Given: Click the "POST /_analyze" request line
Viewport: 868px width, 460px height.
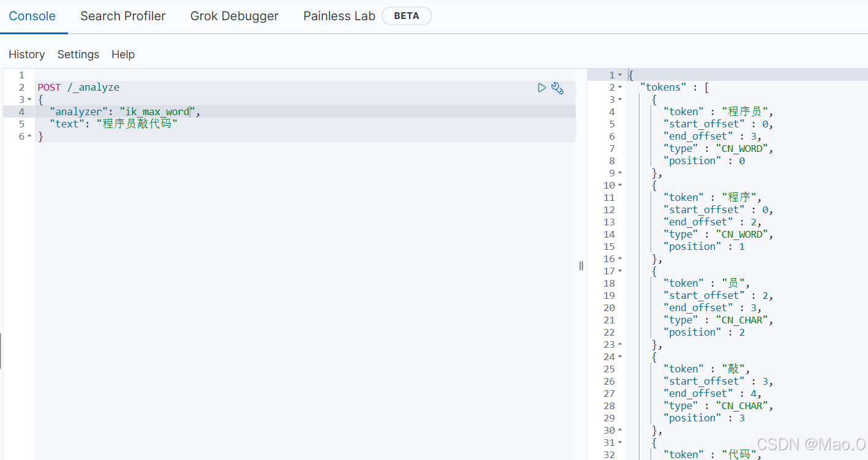Looking at the screenshot, I should (x=78, y=87).
